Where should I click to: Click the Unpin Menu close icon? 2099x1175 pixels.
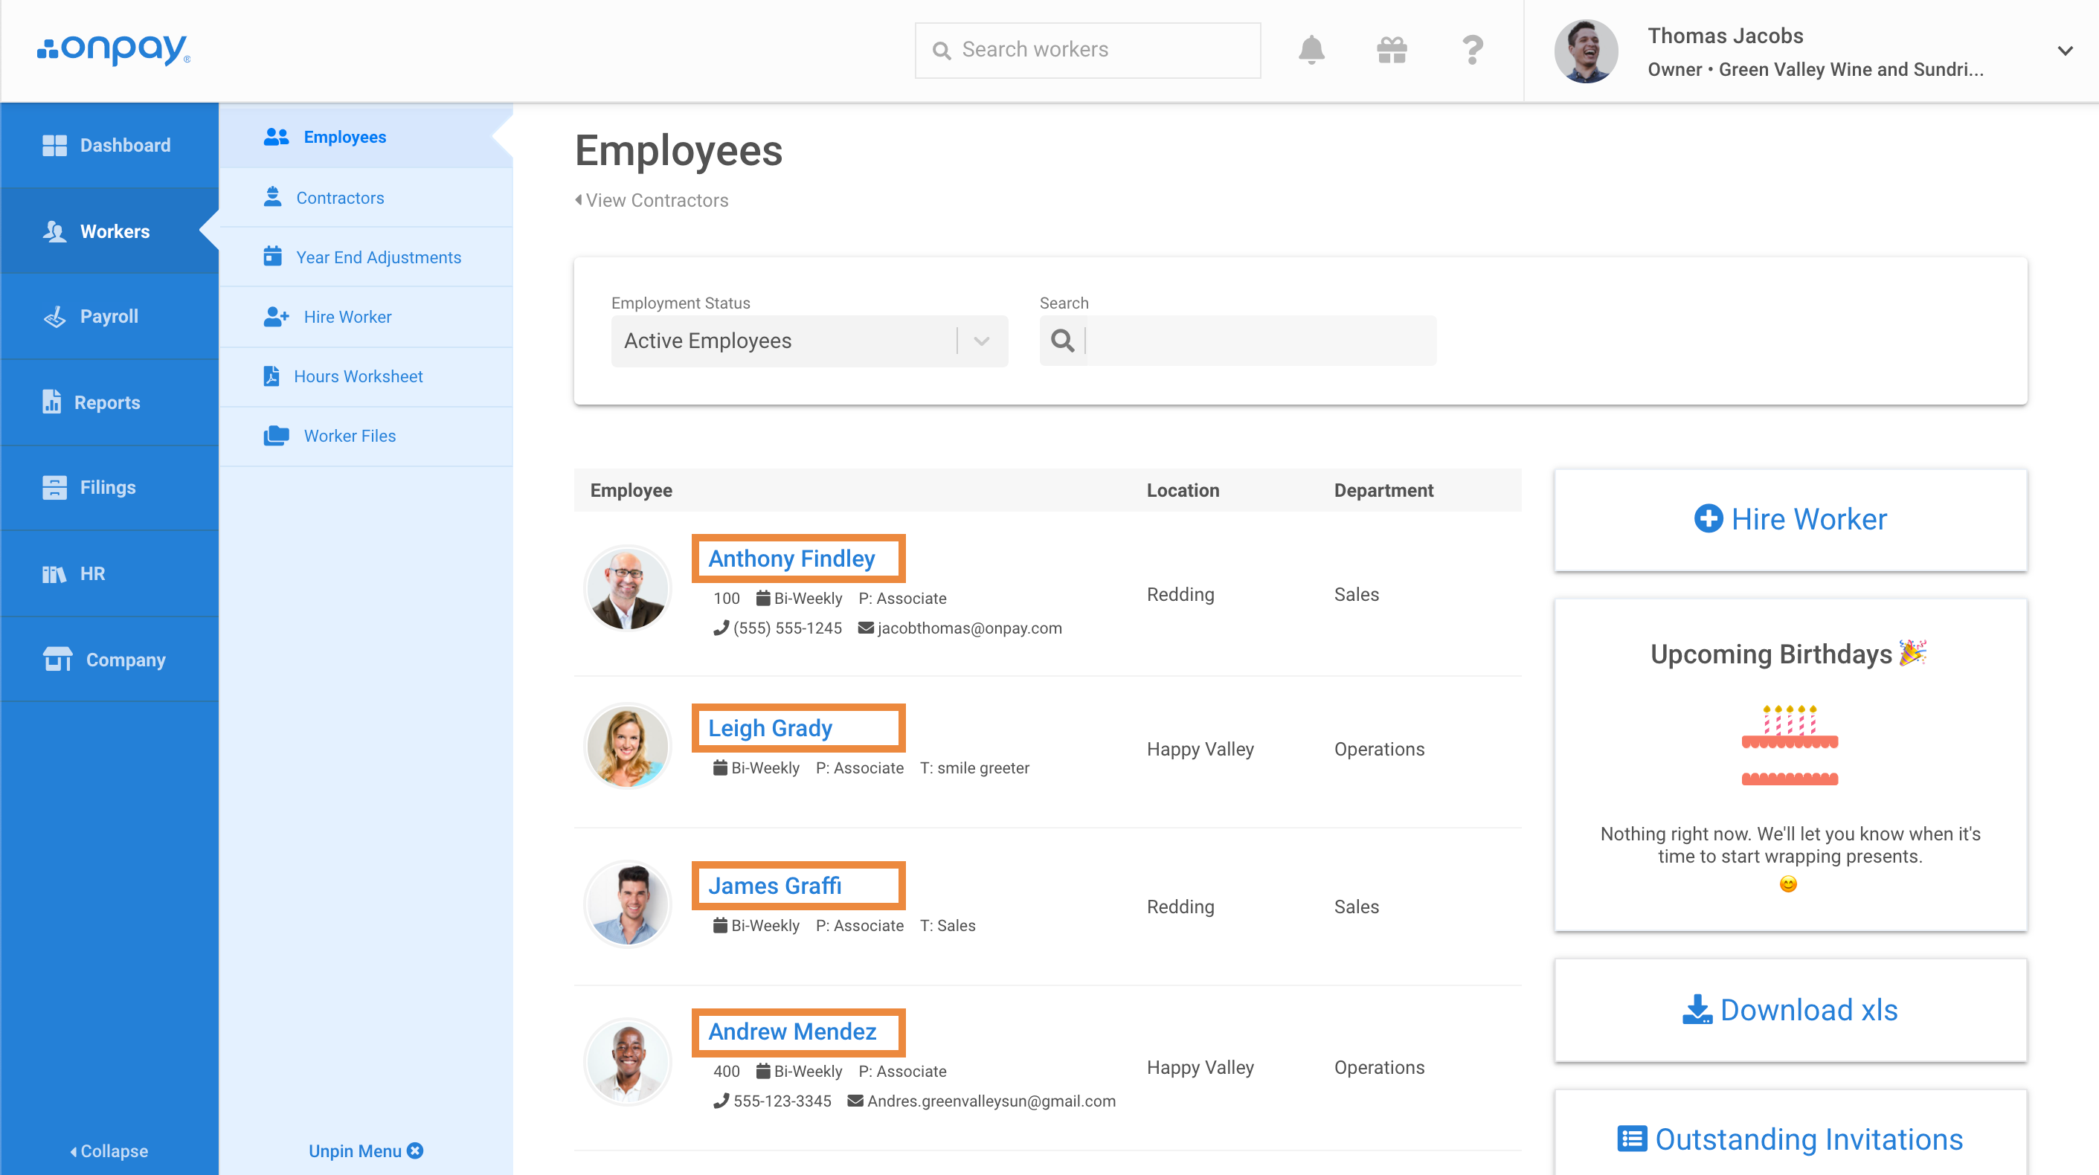coord(416,1150)
